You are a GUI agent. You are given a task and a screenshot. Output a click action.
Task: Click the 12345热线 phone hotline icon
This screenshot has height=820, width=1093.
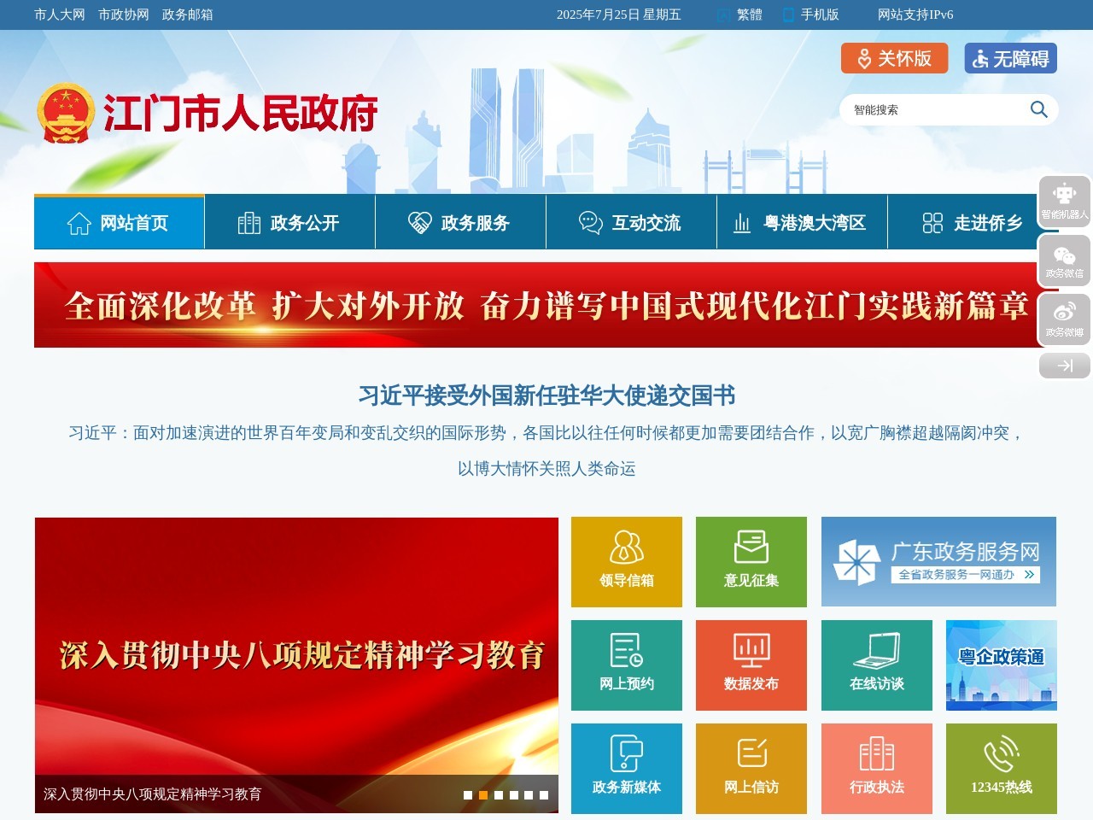pyautogui.click(x=1001, y=768)
